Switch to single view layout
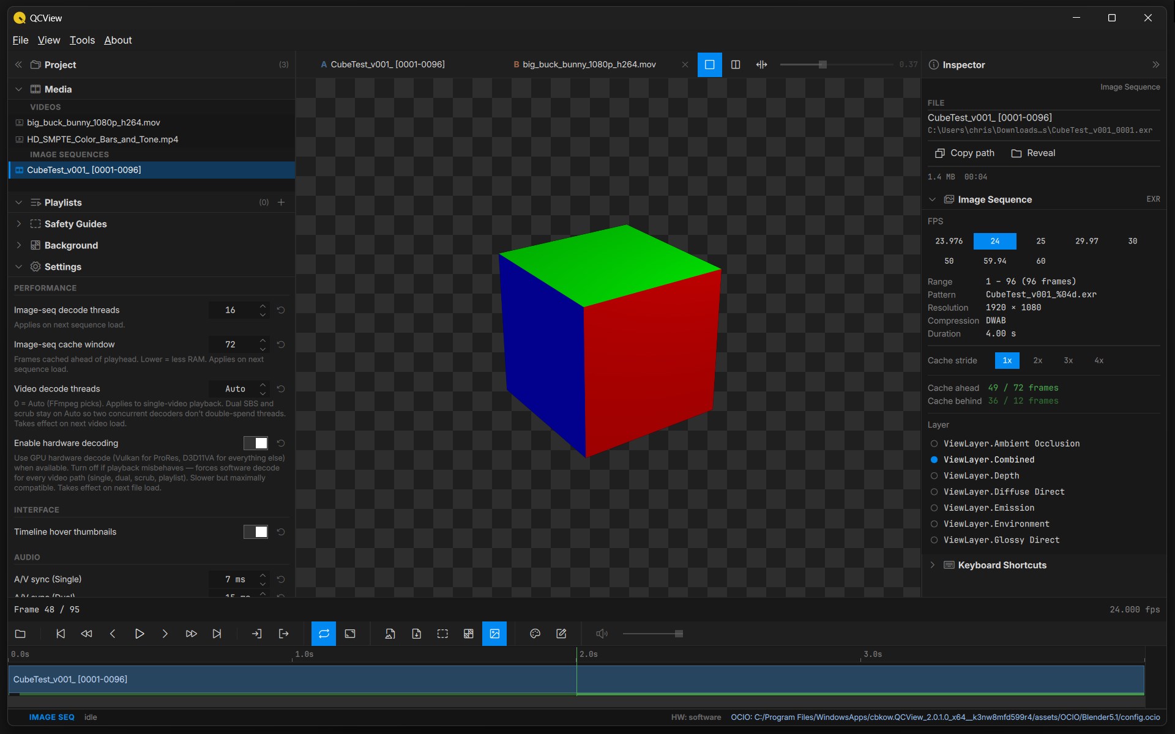The width and height of the screenshot is (1175, 734). pos(710,64)
